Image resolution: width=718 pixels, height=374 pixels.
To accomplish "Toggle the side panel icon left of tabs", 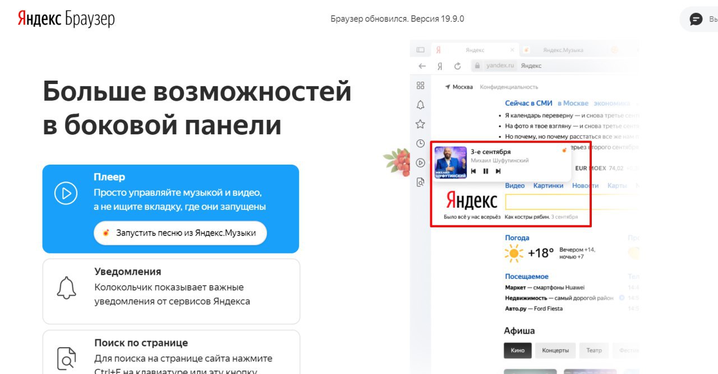I will (x=420, y=50).
